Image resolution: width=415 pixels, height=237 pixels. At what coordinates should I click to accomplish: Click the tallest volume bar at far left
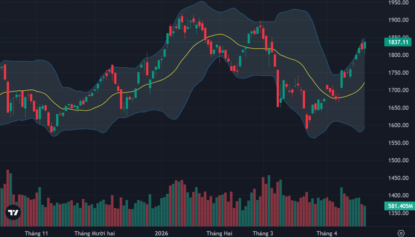tap(8, 197)
